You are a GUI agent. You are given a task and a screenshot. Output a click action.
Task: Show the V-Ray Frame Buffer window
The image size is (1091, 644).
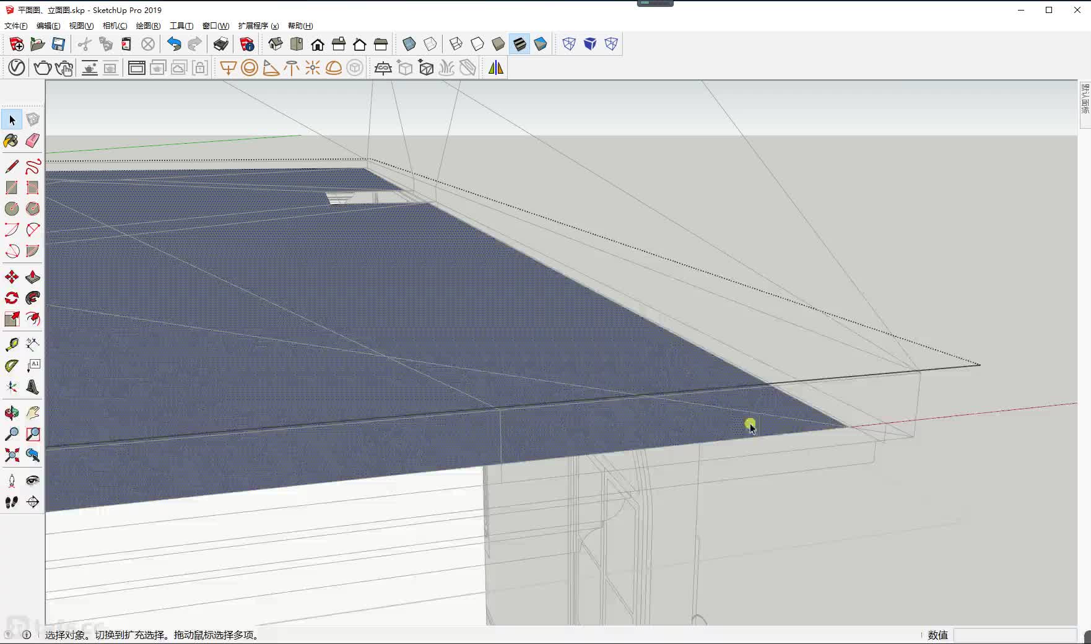(x=137, y=67)
